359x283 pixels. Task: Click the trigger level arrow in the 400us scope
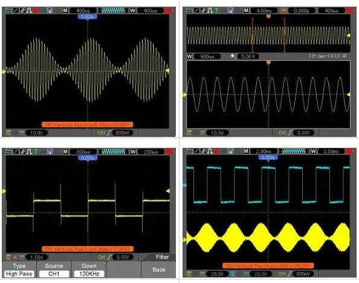[168, 71]
